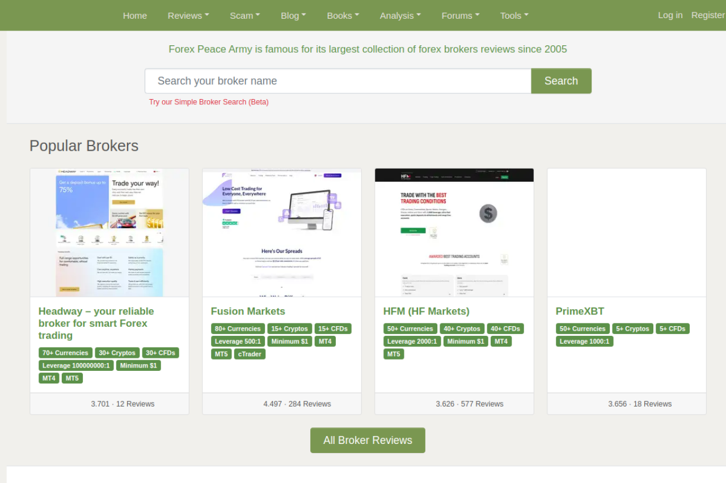Image resolution: width=726 pixels, height=483 pixels.
Task: Open the Tools dropdown menu
Action: tap(514, 15)
